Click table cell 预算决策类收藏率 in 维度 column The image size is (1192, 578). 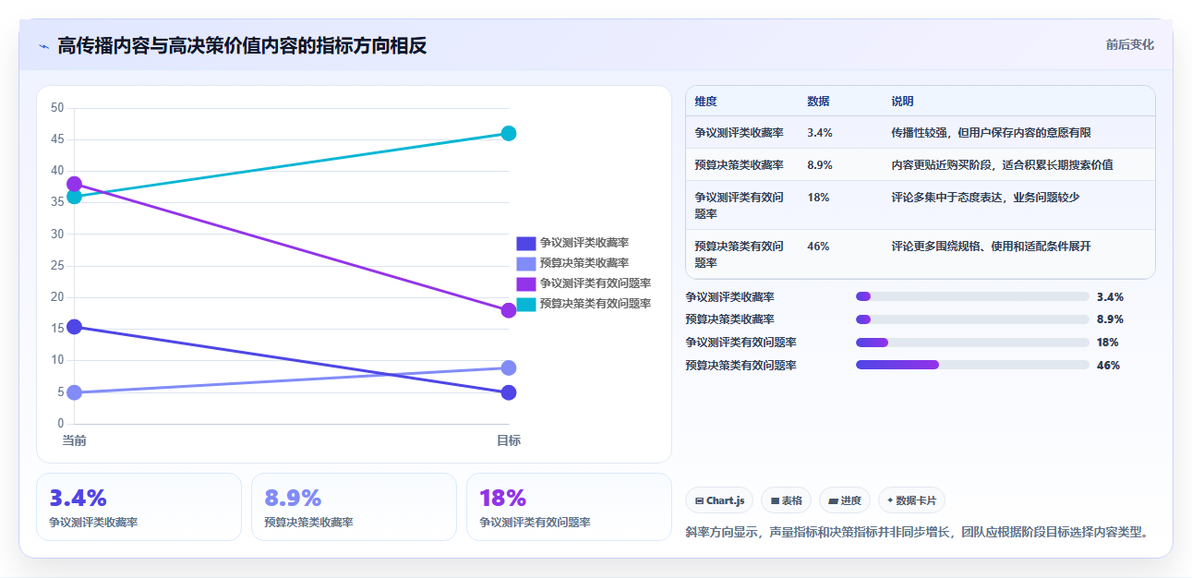pyautogui.click(x=740, y=165)
